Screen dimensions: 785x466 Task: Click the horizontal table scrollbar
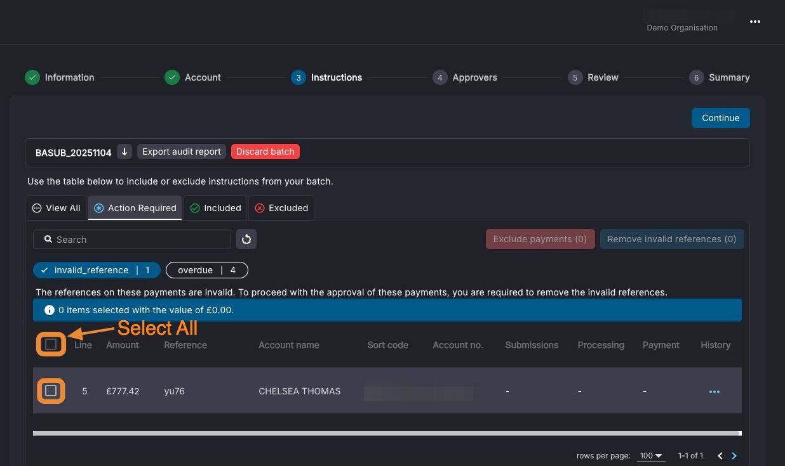[x=387, y=434]
